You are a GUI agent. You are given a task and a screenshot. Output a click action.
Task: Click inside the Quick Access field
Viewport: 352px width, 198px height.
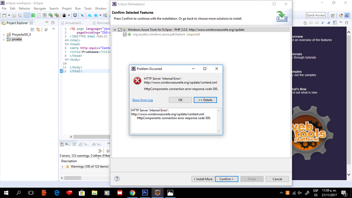coord(315,15)
